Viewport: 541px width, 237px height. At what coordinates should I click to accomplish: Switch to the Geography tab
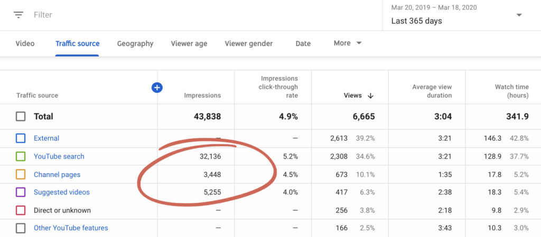pyautogui.click(x=135, y=43)
